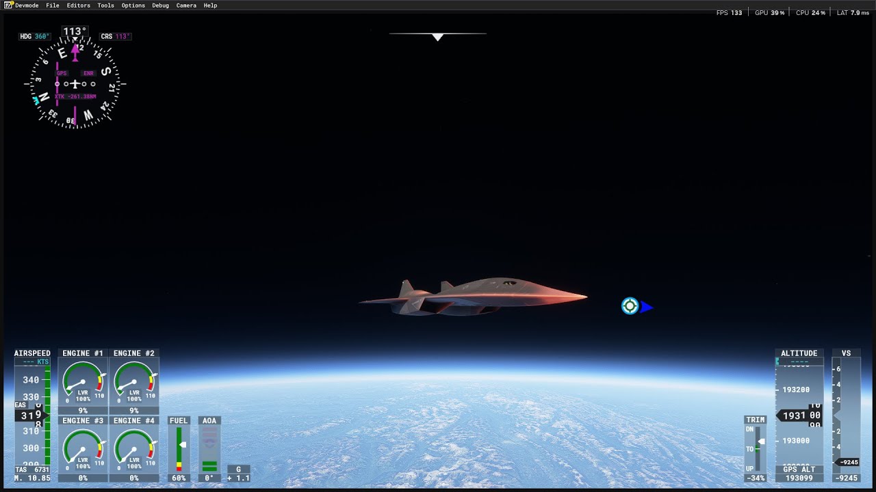The height and width of the screenshot is (492, 876).
Task: Click Engine #2 9% thrust value
Action: pyautogui.click(x=134, y=411)
